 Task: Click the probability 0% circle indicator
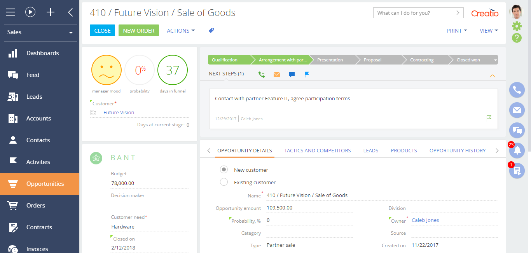[140, 70]
